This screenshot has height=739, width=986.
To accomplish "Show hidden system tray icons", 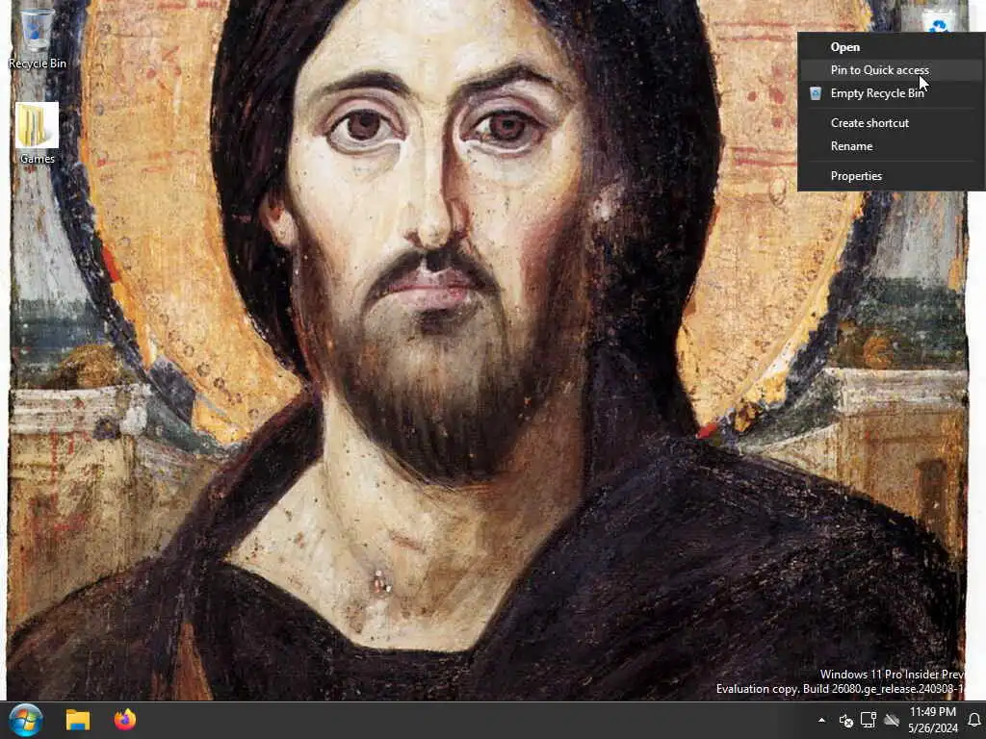I will tap(821, 720).
